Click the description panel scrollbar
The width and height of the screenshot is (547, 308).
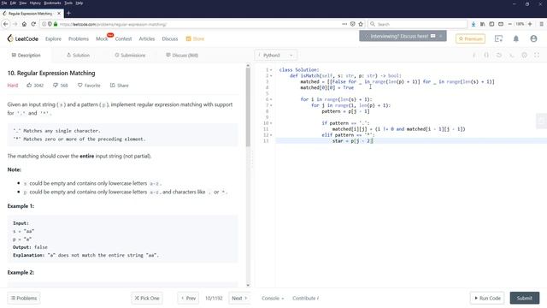coord(248,106)
